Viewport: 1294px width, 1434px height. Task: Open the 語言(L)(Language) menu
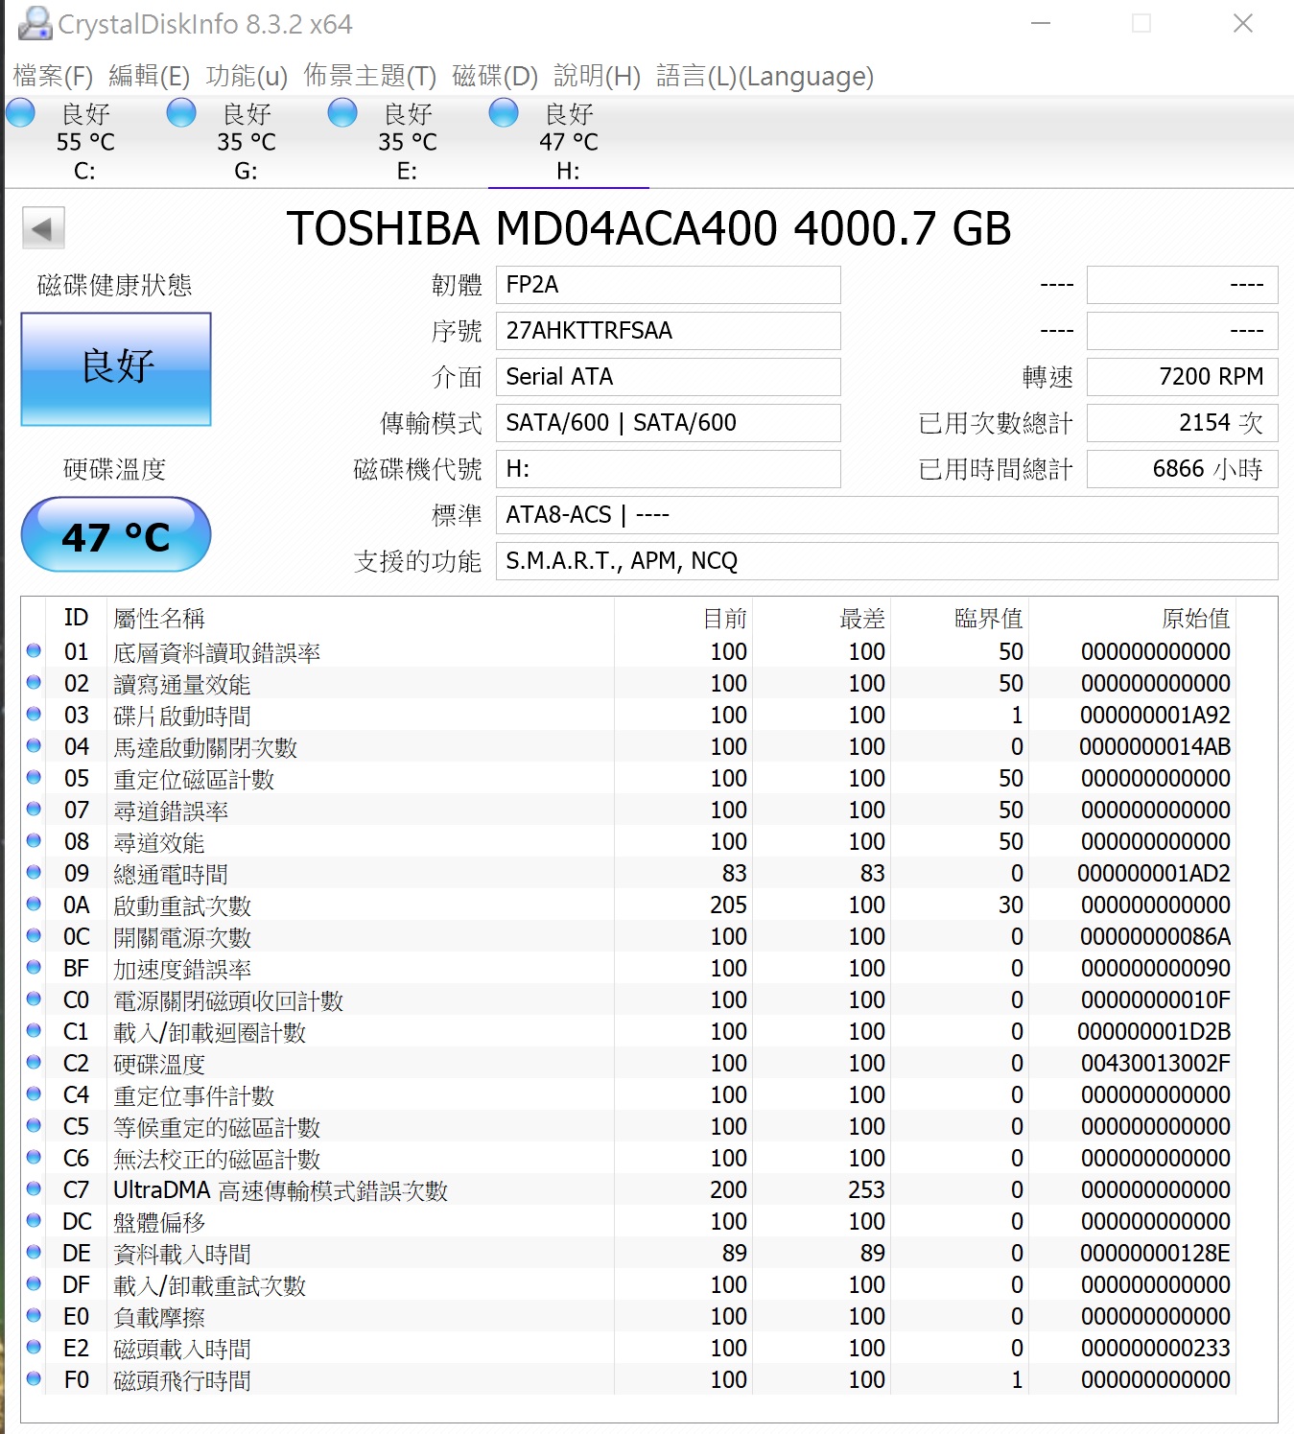click(x=765, y=76)
